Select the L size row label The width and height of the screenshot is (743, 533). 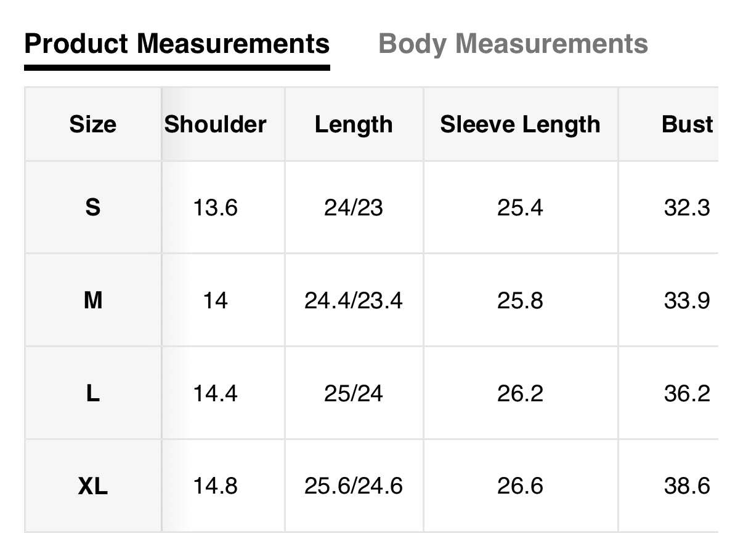click(92, 393)
